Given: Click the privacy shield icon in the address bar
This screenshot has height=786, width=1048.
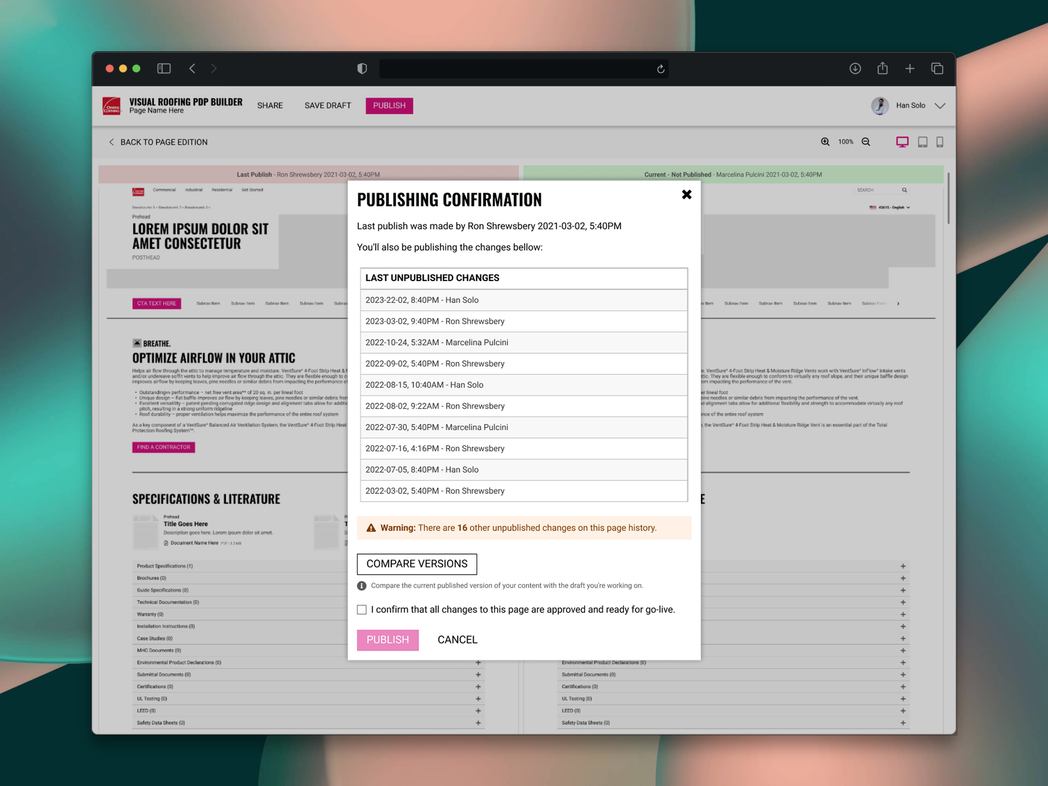Looking at the screenshot, I should tap(361, 69).
